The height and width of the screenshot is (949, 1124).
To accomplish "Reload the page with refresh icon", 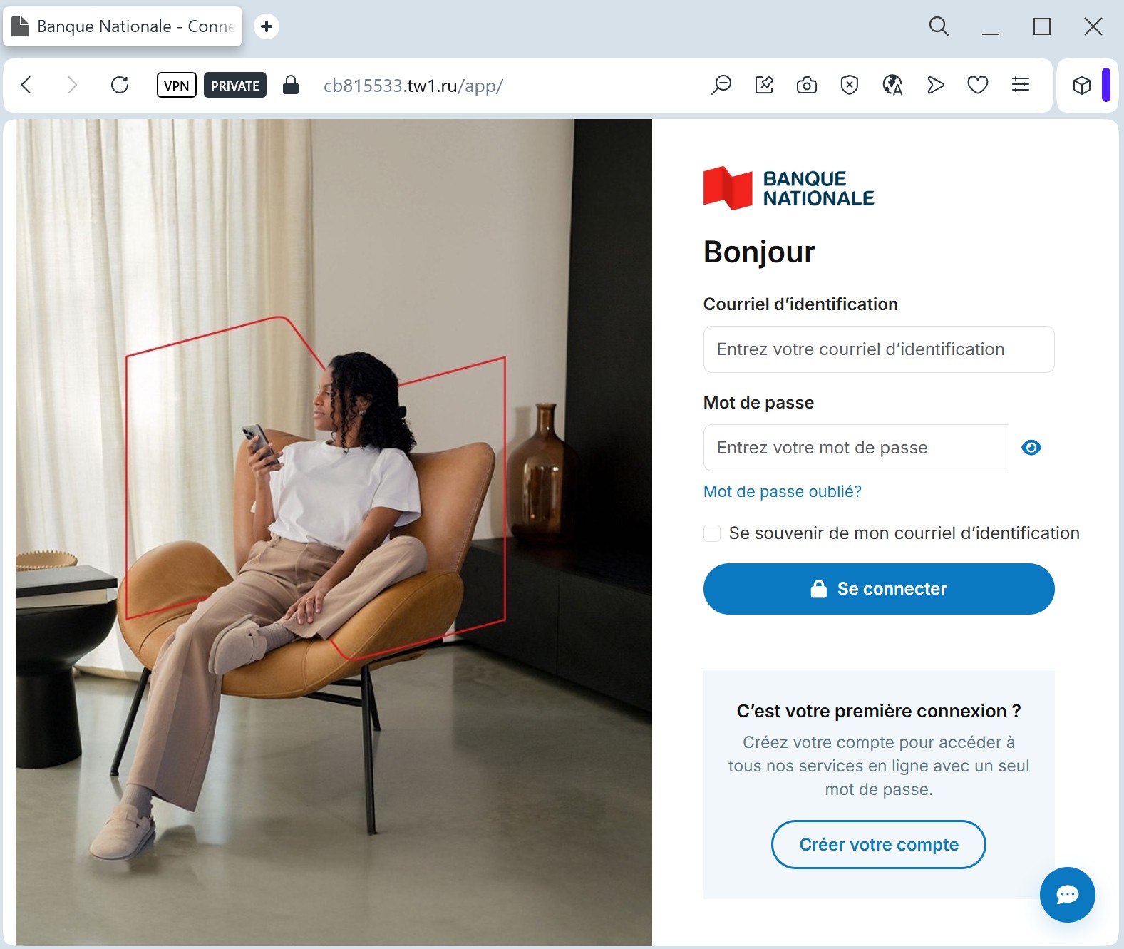I will tap(120, 86).
